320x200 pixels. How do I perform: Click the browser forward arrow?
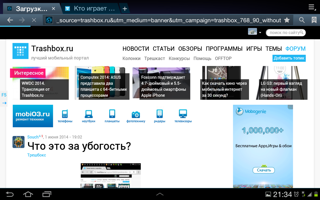(x=22, y=20)
